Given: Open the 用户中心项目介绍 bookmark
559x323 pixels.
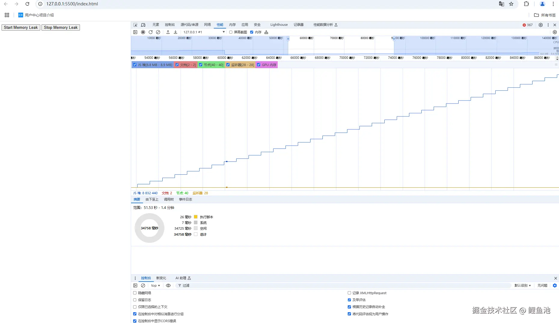Looking at the screenshot, I should pos(36,15).
